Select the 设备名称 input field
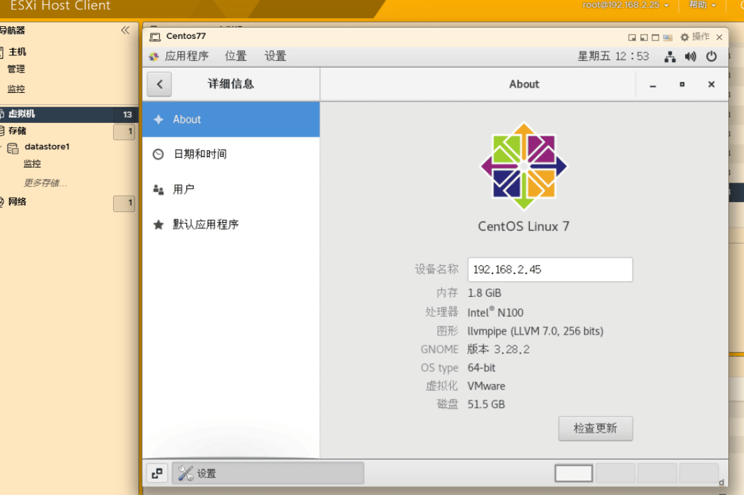744x495 pixels. click(x=549, y=269)
